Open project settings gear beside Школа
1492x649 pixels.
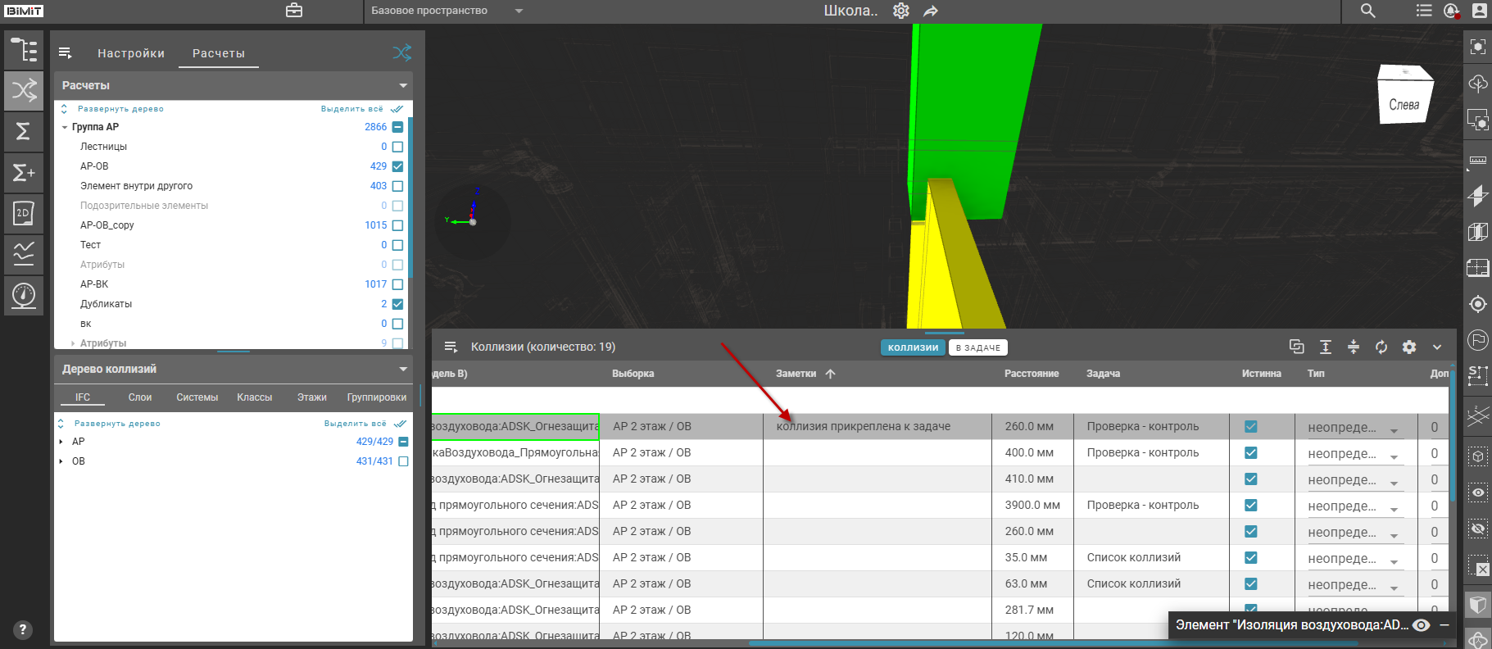(901, 11)
